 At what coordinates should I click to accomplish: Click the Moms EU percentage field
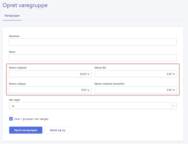click(x=136, y=74)
